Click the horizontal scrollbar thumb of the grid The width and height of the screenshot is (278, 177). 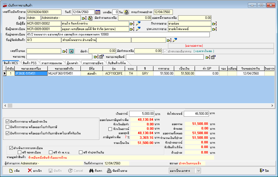click(10, 105)
